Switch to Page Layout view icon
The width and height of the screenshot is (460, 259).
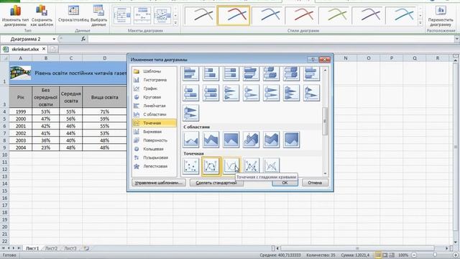[x=385, y=255]
